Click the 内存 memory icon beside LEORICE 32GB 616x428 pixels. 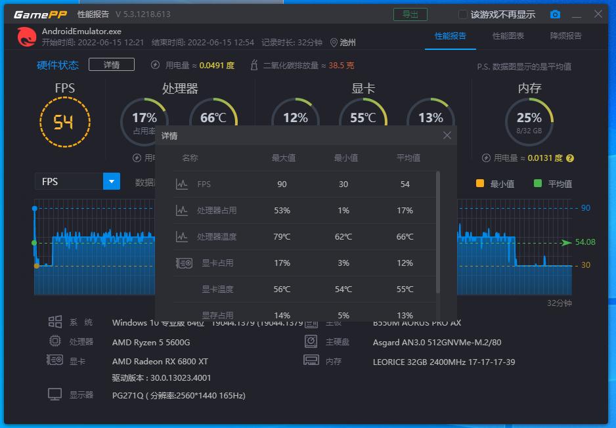click(x=311, y=360)
